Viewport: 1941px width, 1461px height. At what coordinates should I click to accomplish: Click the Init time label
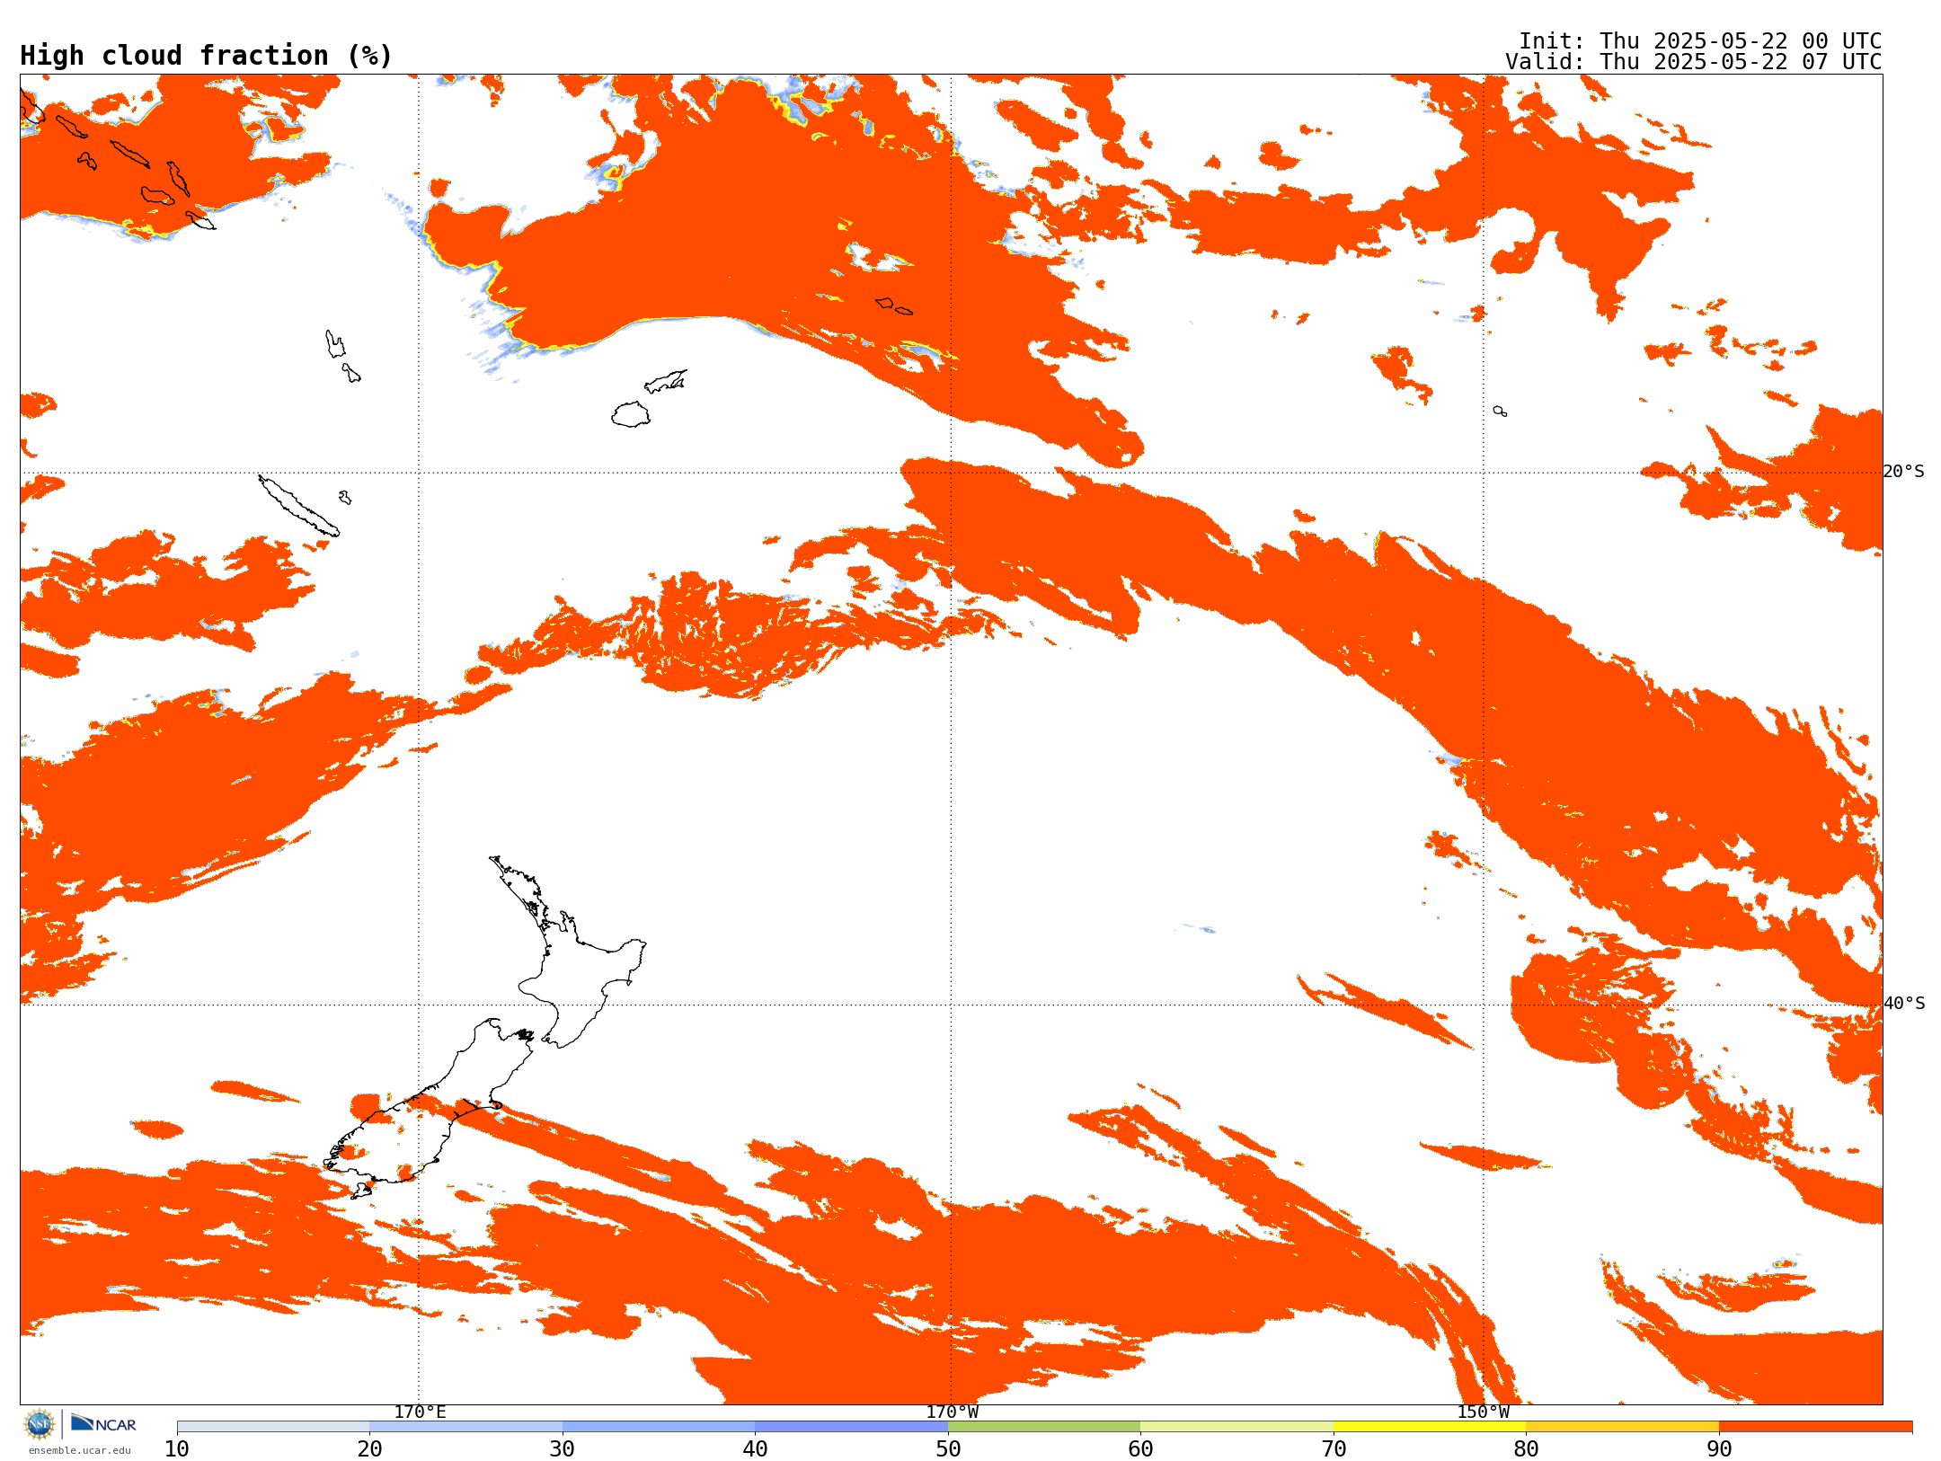point(1699,41)
